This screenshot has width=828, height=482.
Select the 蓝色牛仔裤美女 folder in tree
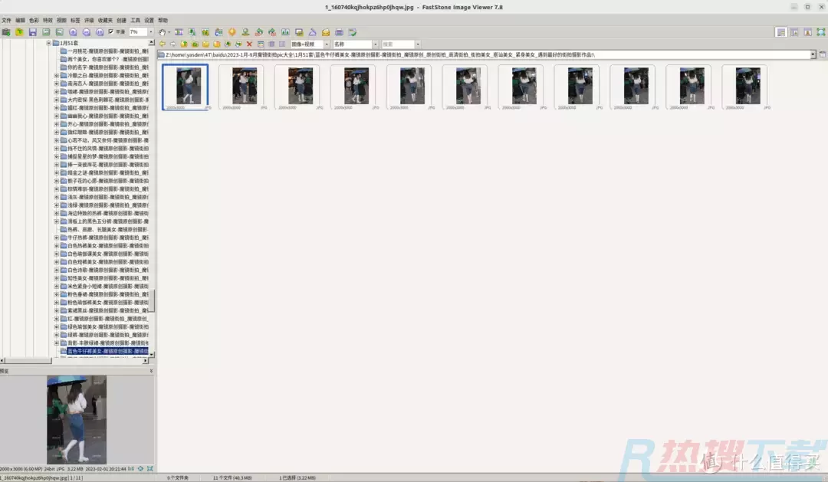point(107,351)
